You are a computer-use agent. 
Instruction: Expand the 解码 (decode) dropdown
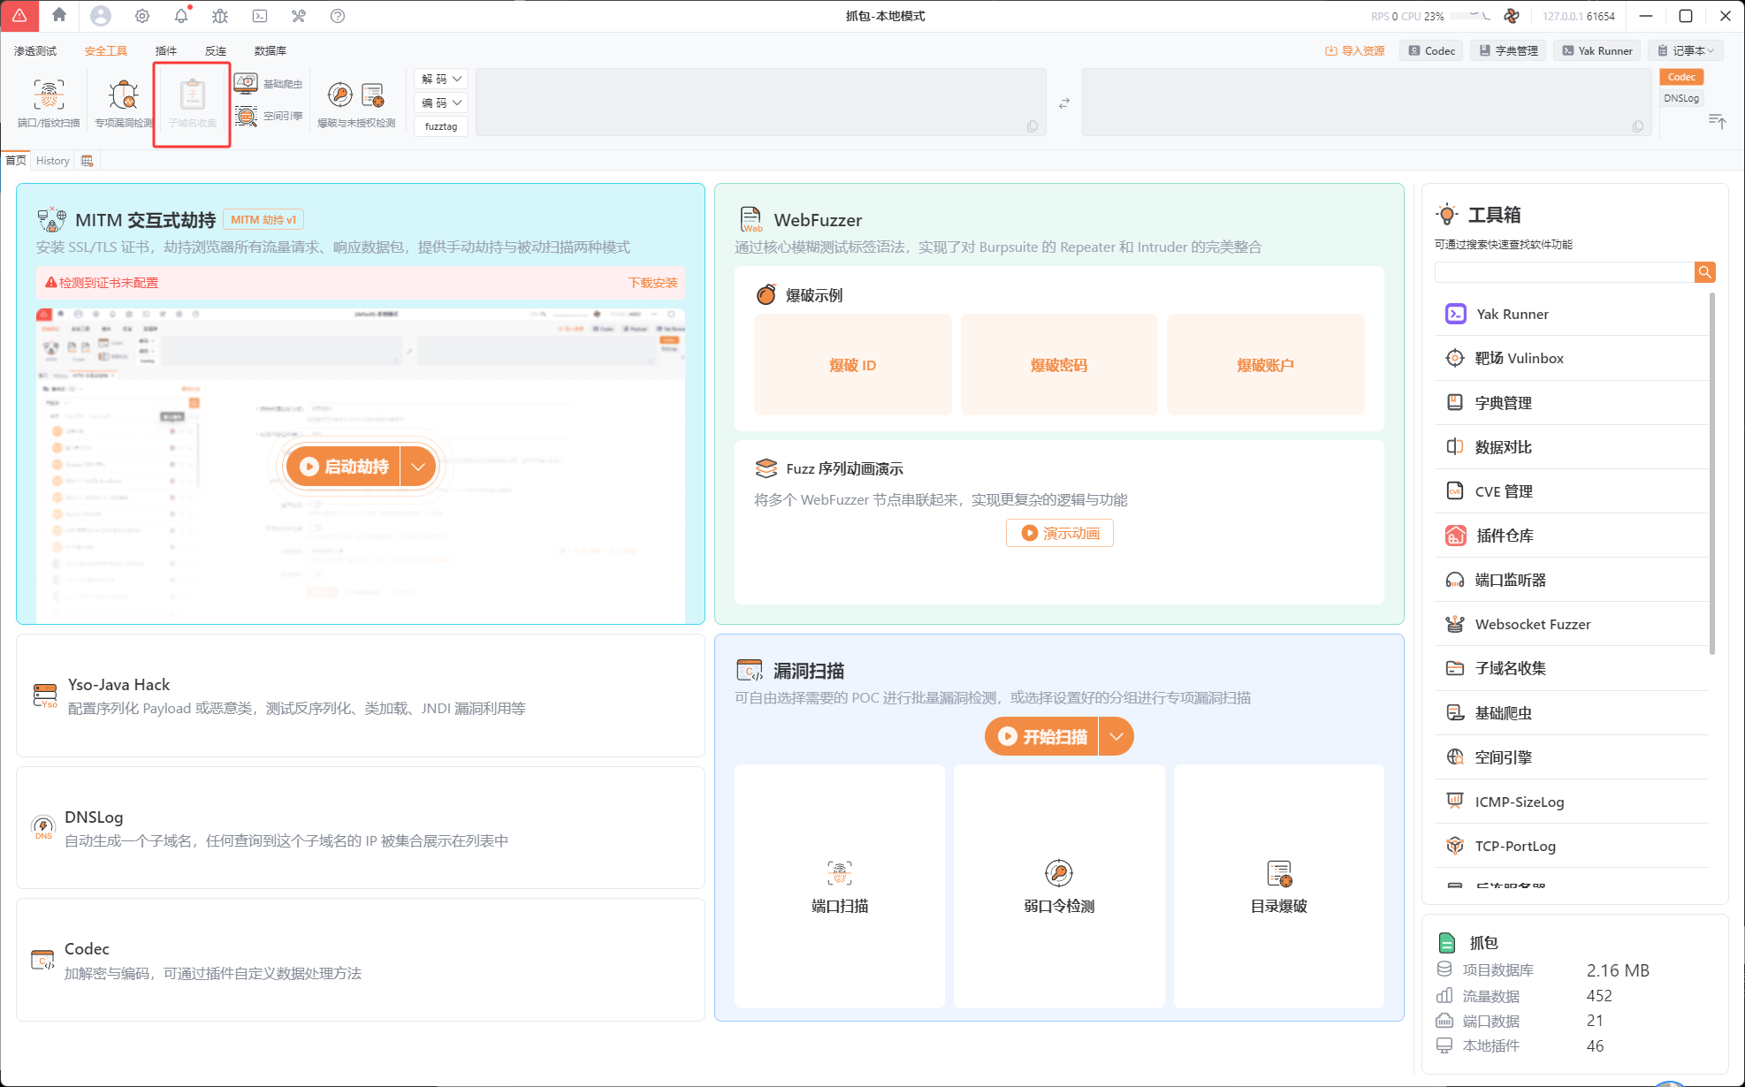pos(442,79)
